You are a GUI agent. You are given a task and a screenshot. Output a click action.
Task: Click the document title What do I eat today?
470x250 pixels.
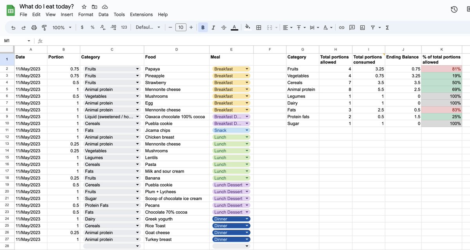click(47, 7)
